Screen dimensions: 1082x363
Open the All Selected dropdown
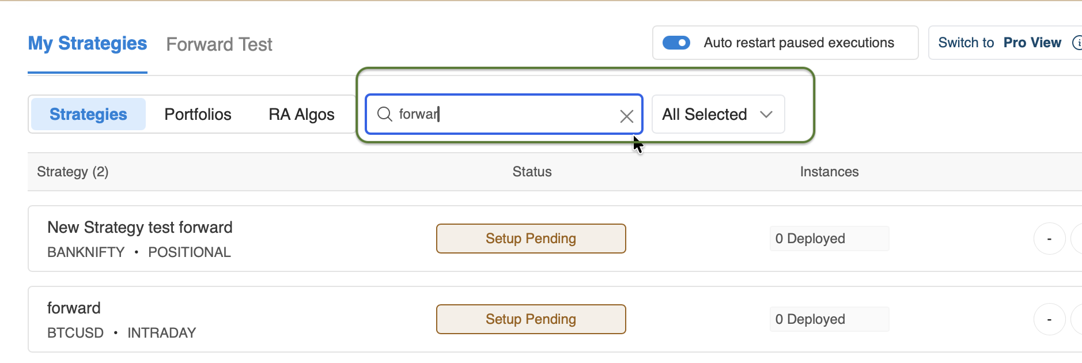(717, 114)
